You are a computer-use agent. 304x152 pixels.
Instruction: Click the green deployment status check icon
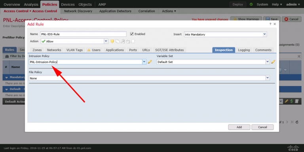pyautogui.click(x=251, y=4)
